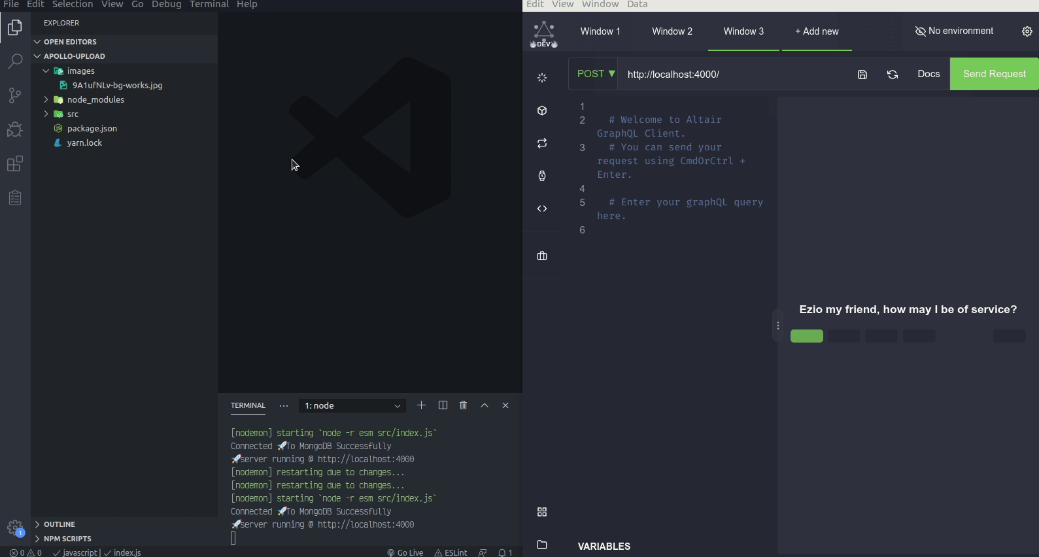Image resolution: width=1039 pixels, height=557 pixels.
Task: Click the watch icon in Altair sidebar
Action: (542, 176)
